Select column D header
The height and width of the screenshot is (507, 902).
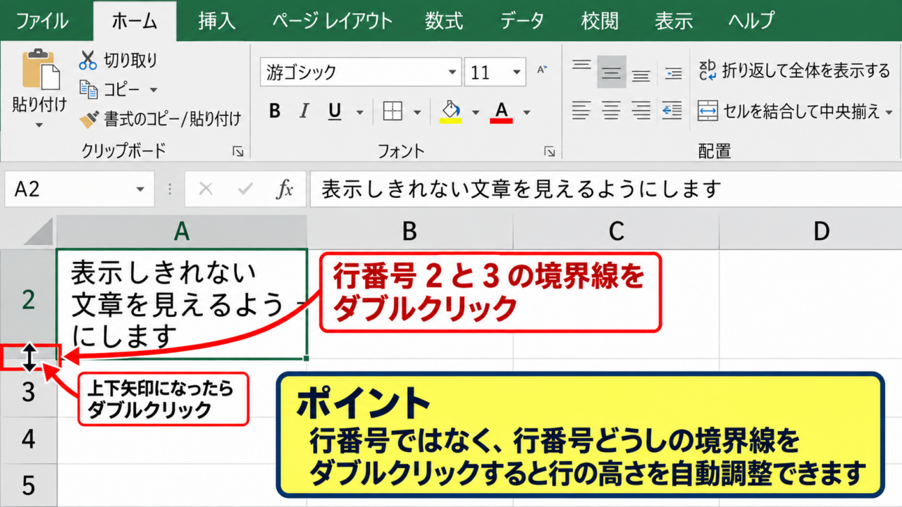tap(822, 231)
